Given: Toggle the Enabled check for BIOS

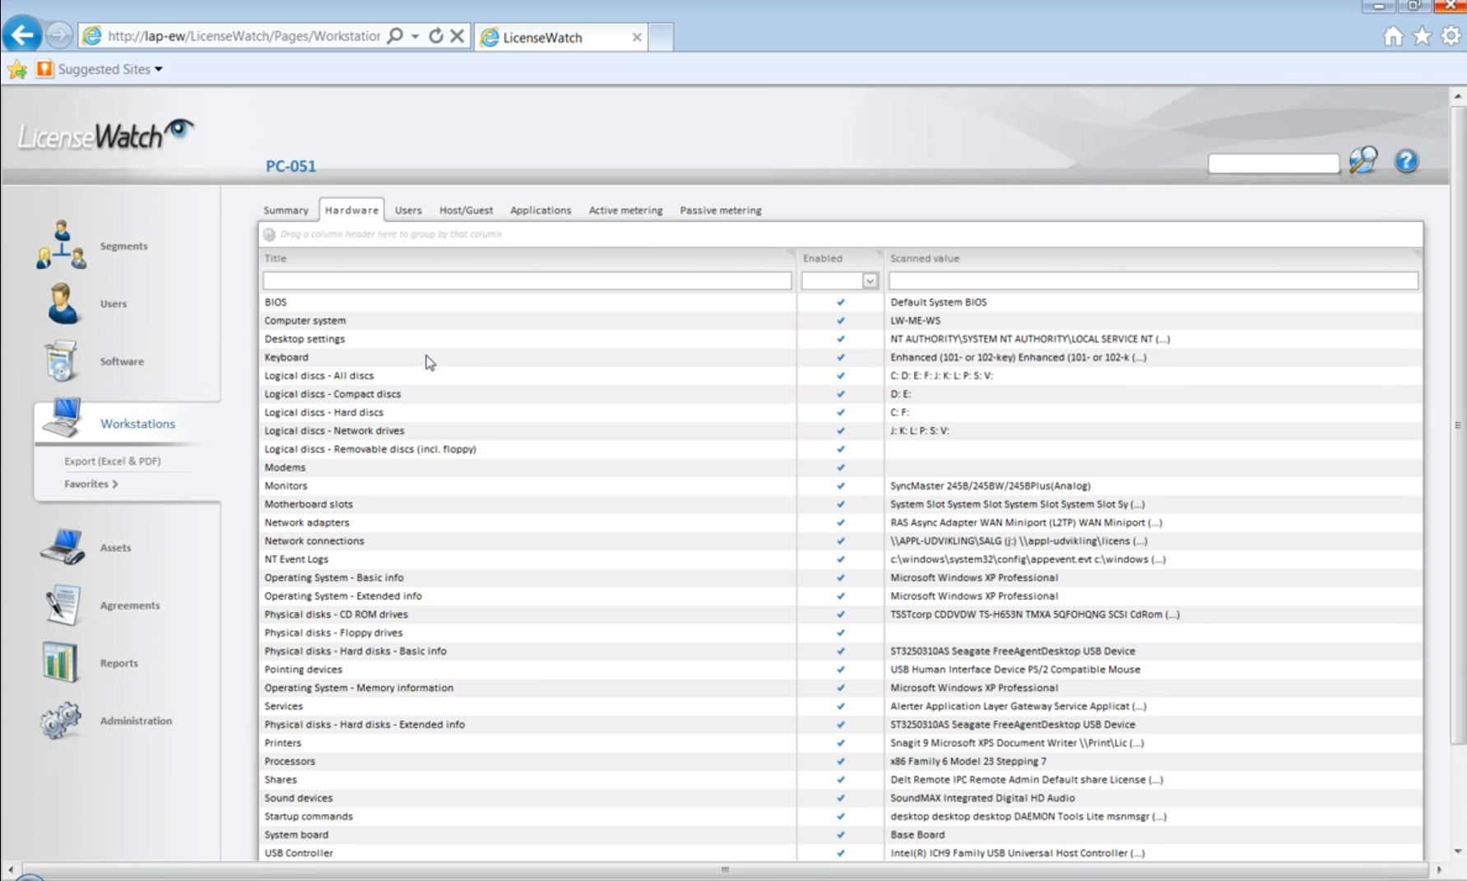Looking at the screenshot, I should (x=840, y=302).
